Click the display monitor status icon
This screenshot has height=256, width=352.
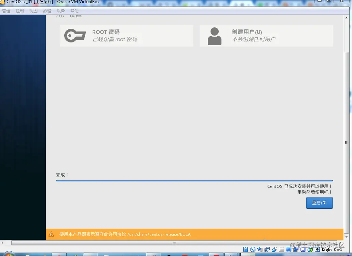(x=288, y=249)
